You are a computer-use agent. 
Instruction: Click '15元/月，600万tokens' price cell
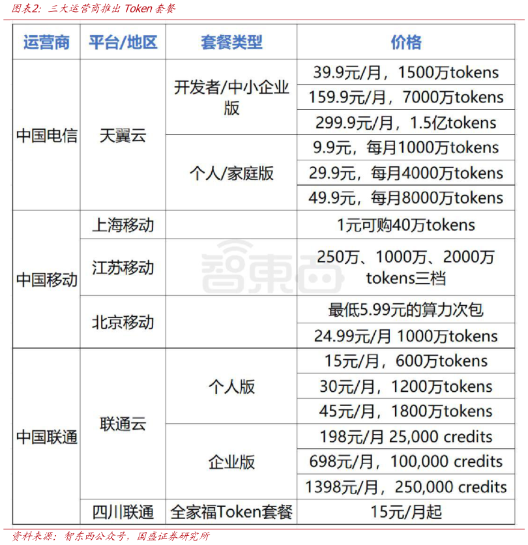(406, 361)
